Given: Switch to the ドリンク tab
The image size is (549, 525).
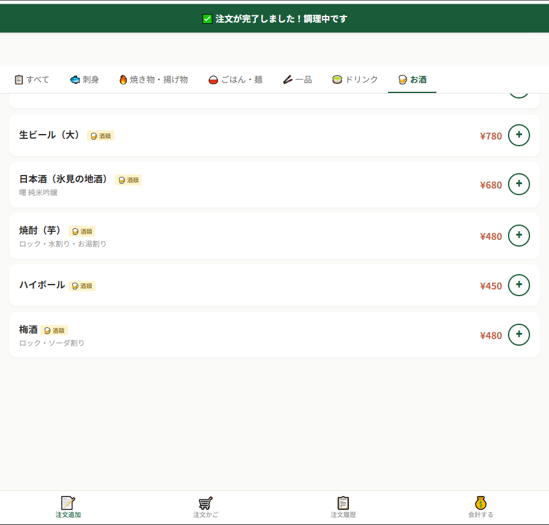Looking at the screenshot, I should [355, 80].
